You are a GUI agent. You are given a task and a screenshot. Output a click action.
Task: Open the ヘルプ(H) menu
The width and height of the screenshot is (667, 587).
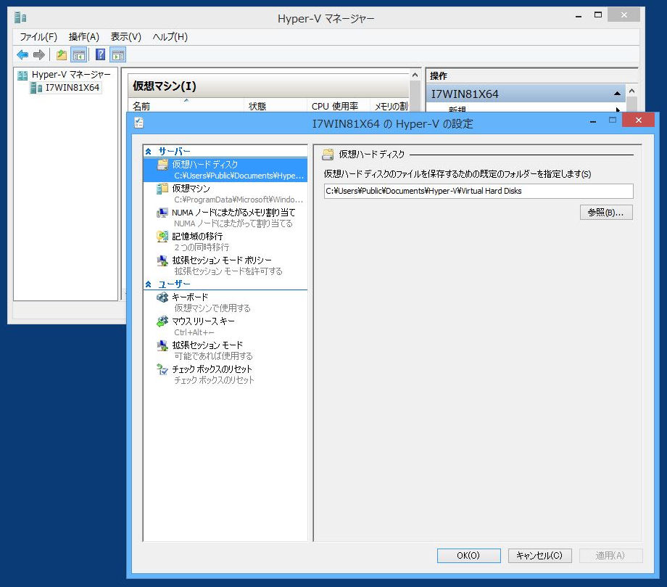point(170,37)
